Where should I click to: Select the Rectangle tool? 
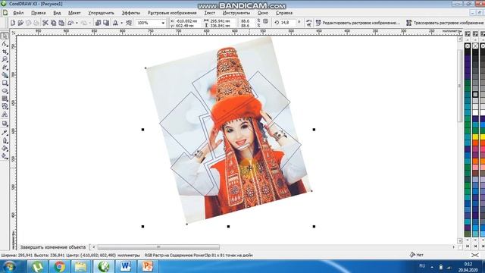tap(5, 83)
